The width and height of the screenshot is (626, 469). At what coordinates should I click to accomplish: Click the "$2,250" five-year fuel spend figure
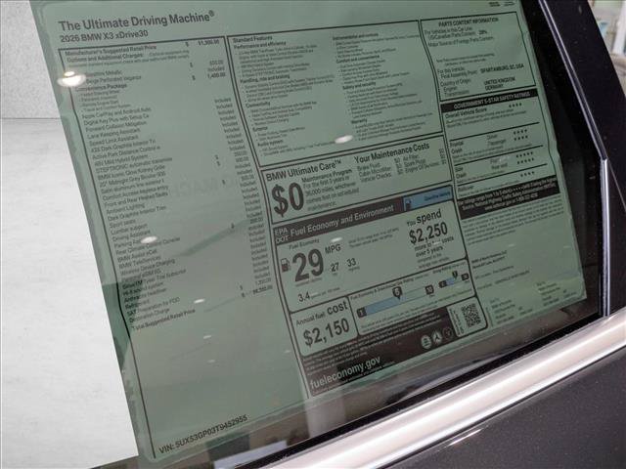[x=428, y=234]
